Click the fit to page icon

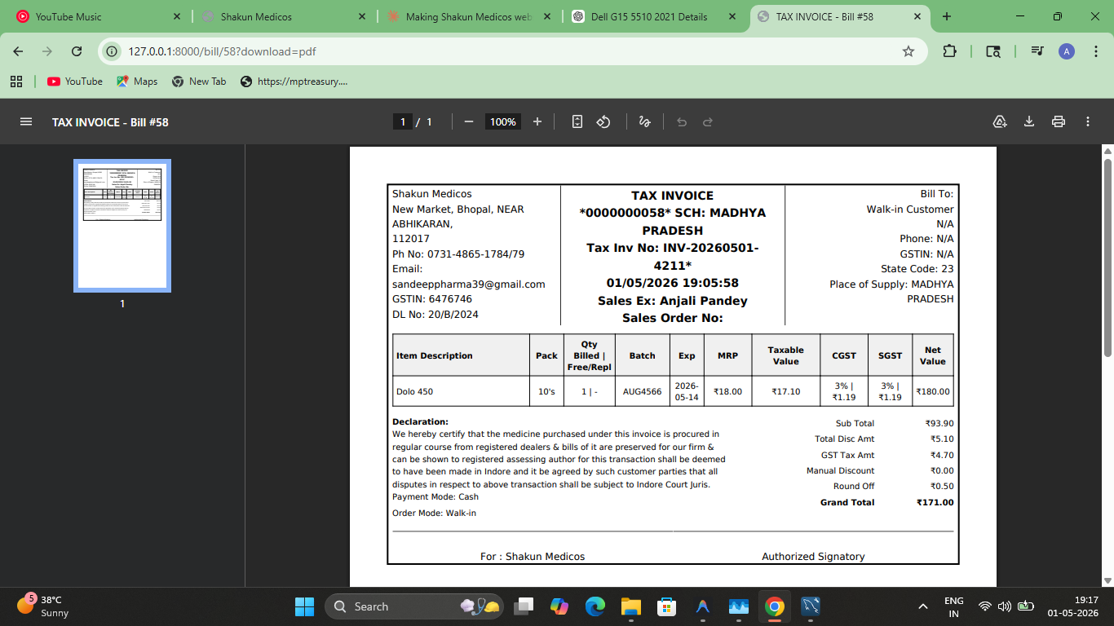577,121
